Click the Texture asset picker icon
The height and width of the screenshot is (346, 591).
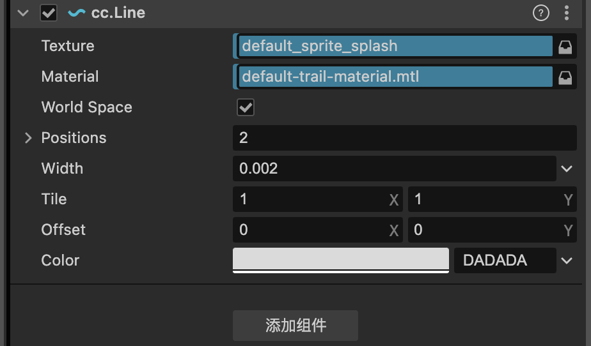click(x=565, y=47)
